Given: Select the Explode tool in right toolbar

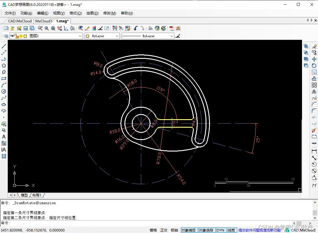Looking at the screenshot, I should (x=314, y=130).
